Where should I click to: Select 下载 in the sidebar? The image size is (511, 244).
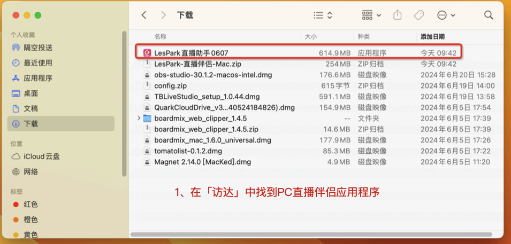point(60,124)
